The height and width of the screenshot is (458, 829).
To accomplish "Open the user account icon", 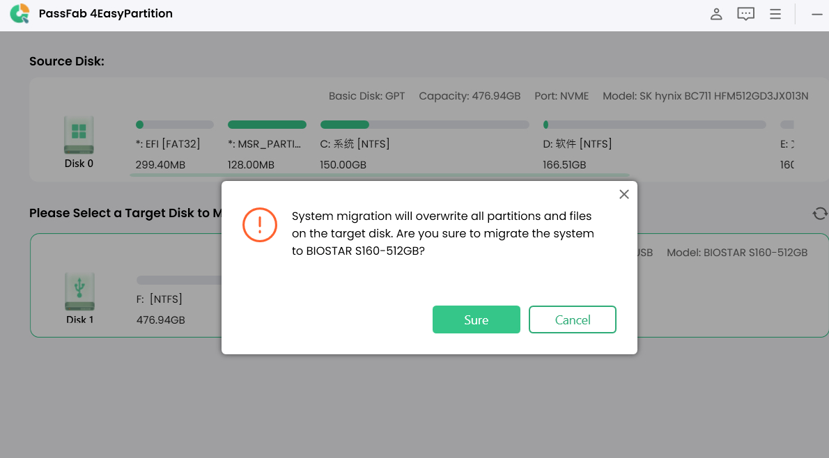I will pos(716,14).
